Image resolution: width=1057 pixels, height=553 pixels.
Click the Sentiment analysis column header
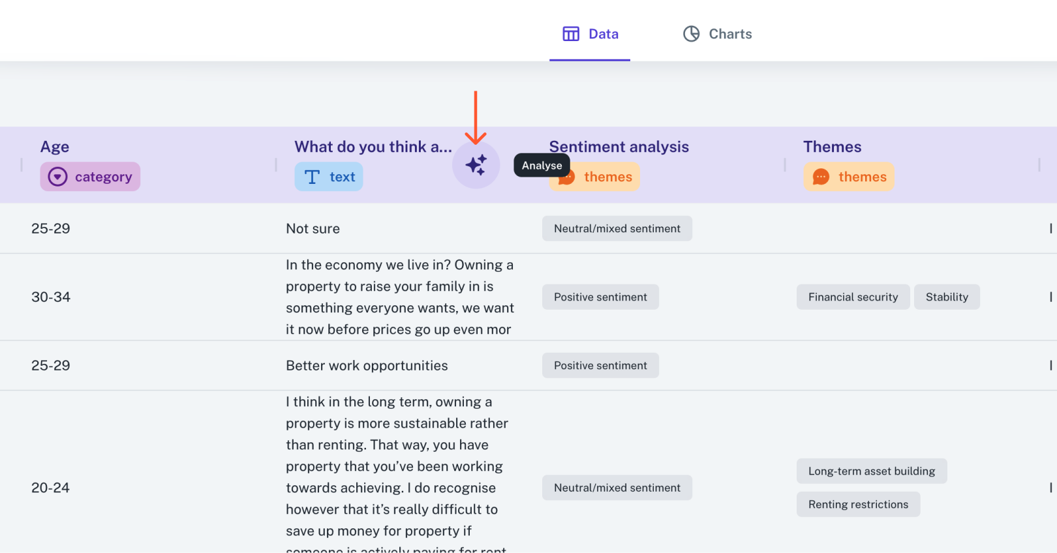pos(619,147)
